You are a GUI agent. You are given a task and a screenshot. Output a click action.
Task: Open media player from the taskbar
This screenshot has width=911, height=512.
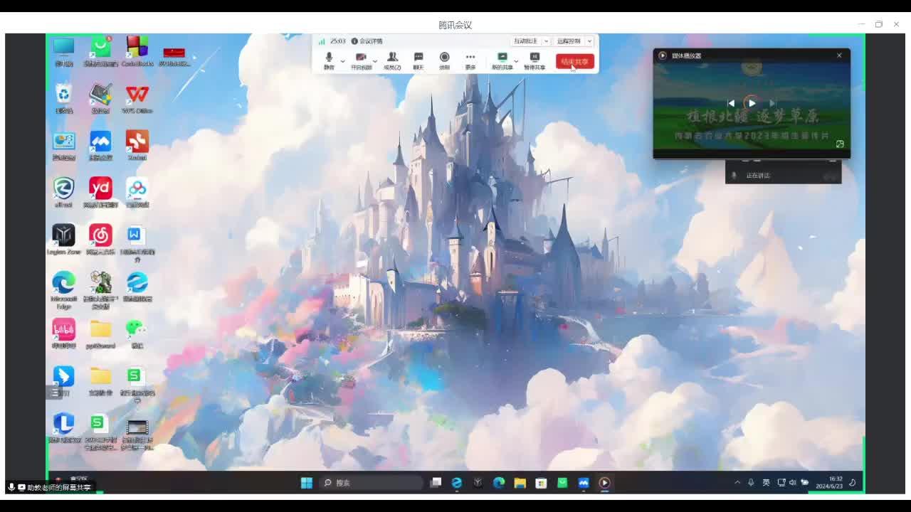pyautogui.click(x=604, y=483)
